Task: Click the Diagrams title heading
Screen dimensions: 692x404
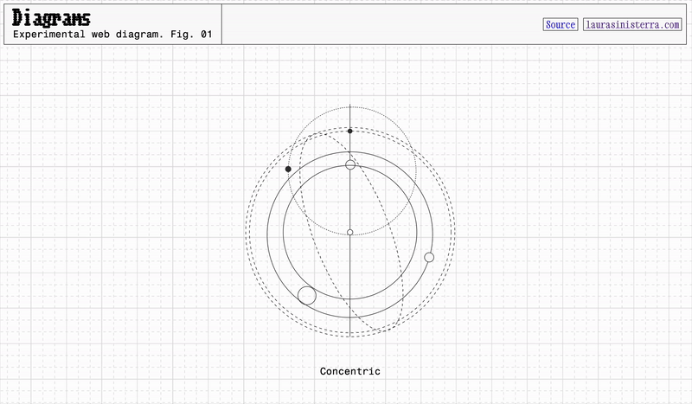Action: click(51, 18)
